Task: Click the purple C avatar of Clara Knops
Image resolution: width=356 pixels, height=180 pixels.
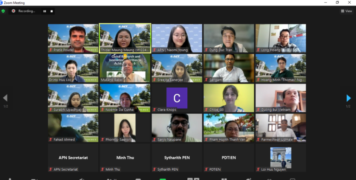Action: tap(177, 98)
